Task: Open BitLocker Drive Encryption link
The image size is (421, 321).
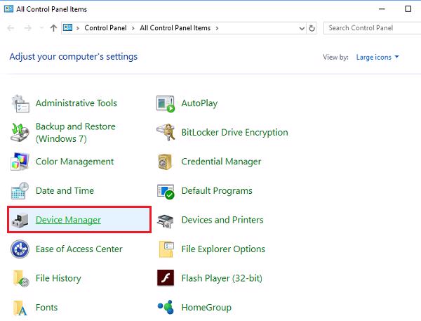Action: pos(234,133)
